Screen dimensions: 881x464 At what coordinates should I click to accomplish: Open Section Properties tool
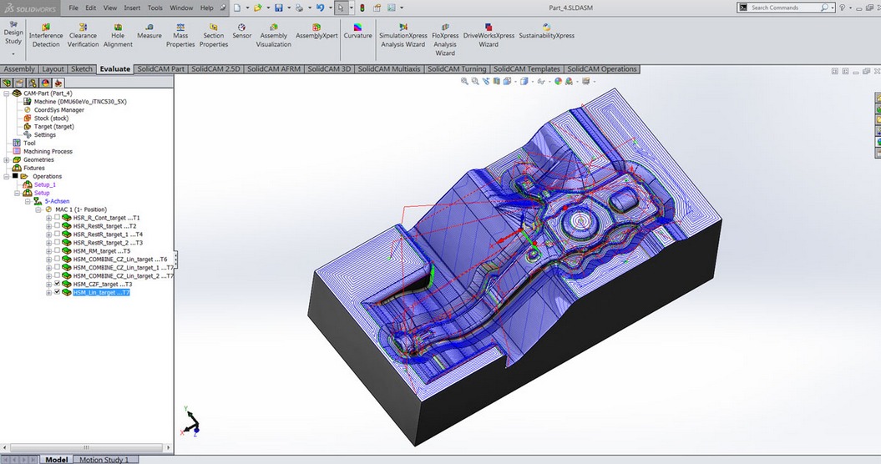tap(213, 34)
